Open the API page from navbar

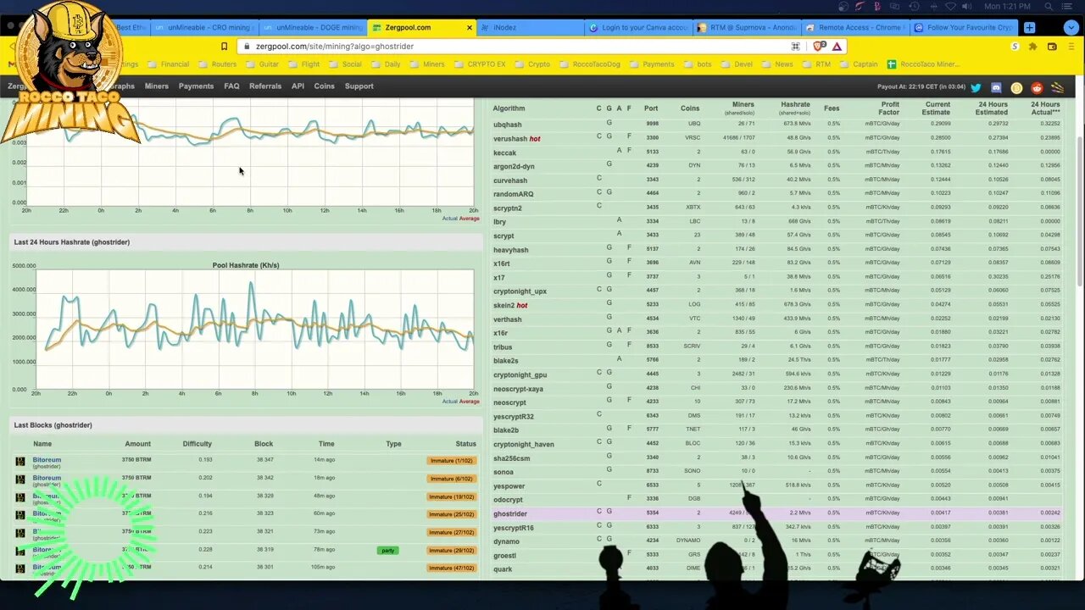click(298, 86)
